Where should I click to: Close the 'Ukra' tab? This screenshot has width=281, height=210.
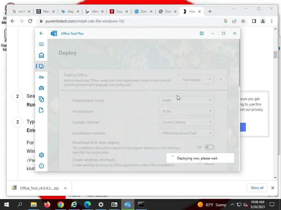point(102,11)
